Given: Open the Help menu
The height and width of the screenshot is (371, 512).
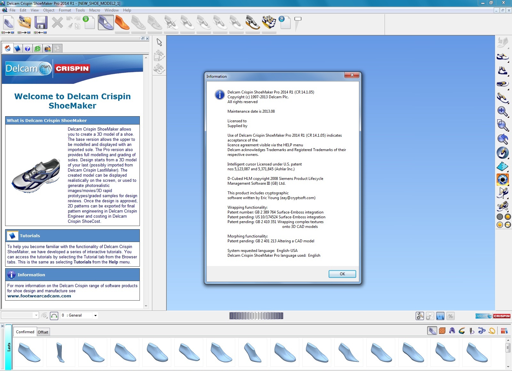Looking at the screenshot, I should pos(127,10).
